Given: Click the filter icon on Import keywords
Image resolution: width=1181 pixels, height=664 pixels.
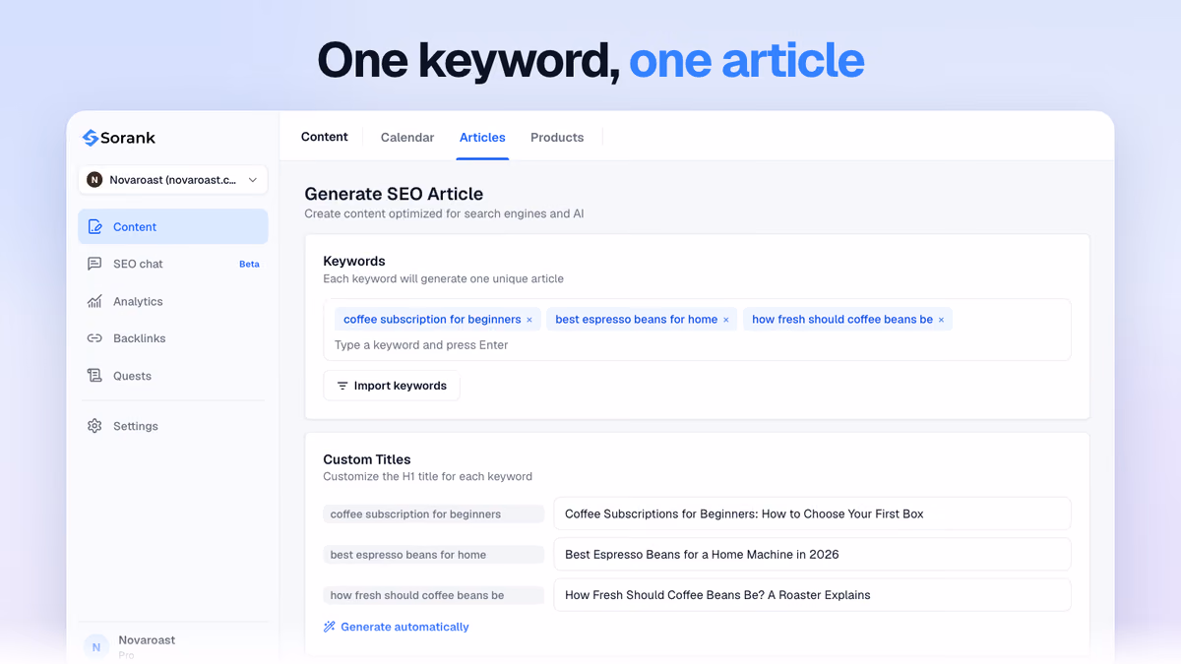Looking at the screenshot, I should (342, 386).
